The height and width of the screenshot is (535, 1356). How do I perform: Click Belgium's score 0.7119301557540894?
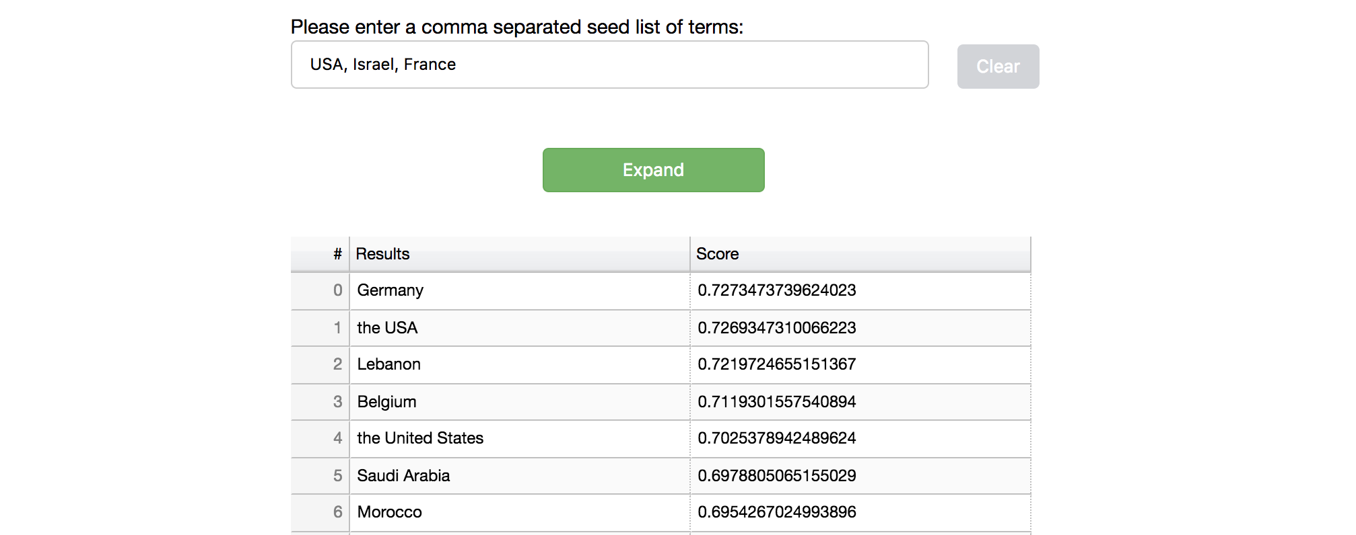coord(776,402)
